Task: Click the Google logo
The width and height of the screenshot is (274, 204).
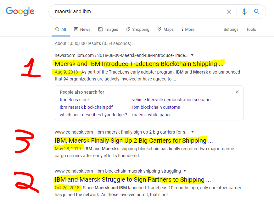Action: 20,11
